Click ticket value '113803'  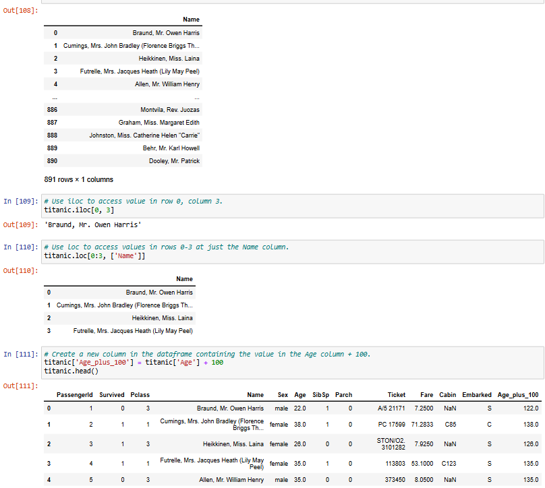[395, 464]
